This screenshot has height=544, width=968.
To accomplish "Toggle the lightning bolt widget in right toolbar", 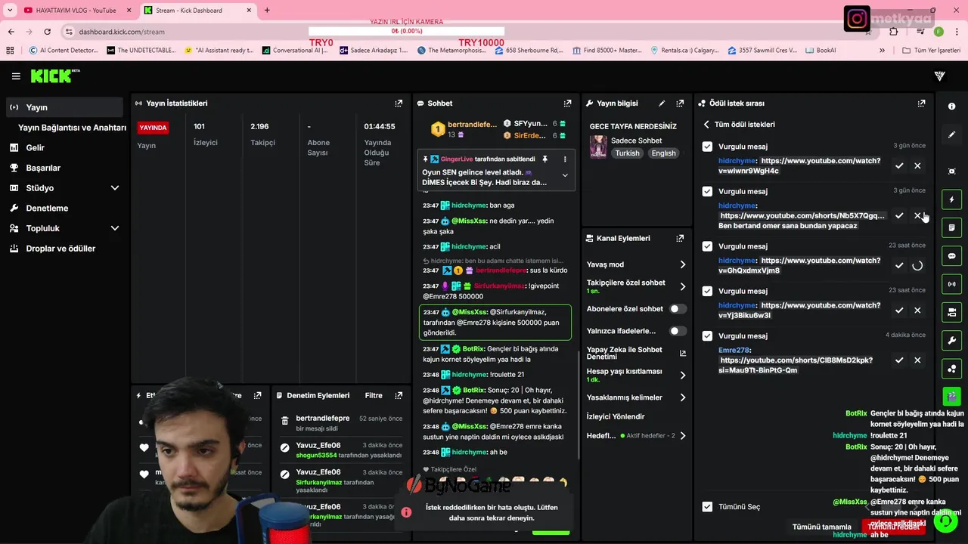I will [951, 200].
